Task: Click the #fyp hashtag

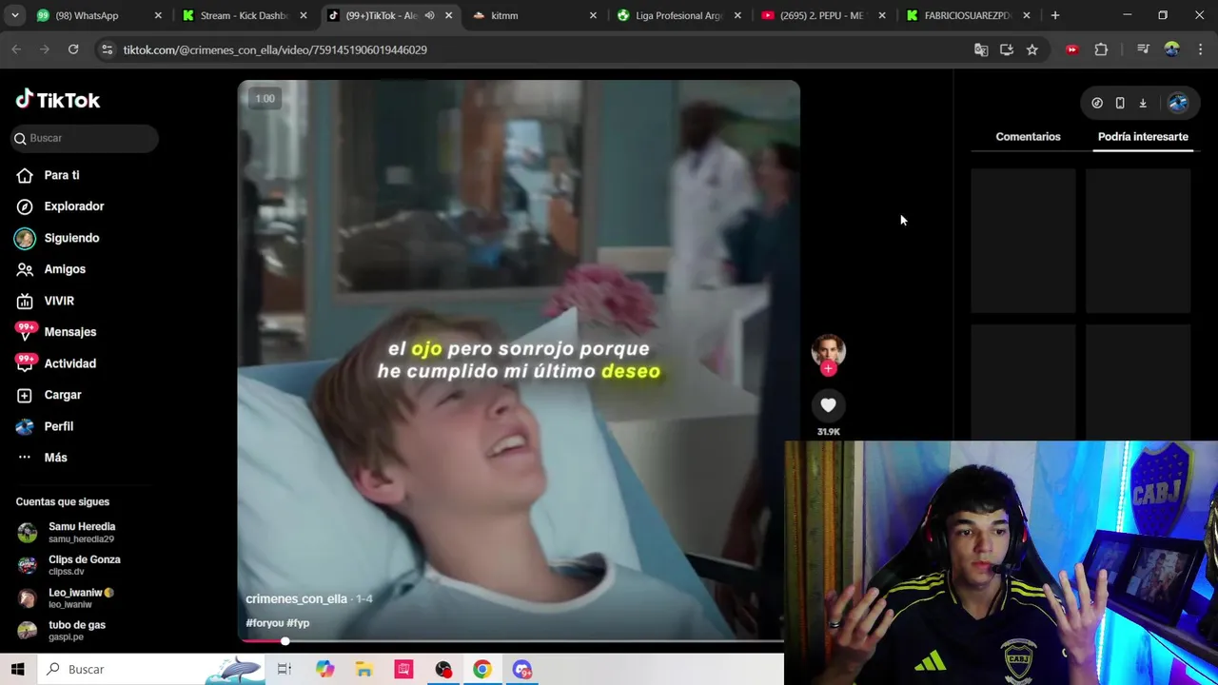Action: 298,622
